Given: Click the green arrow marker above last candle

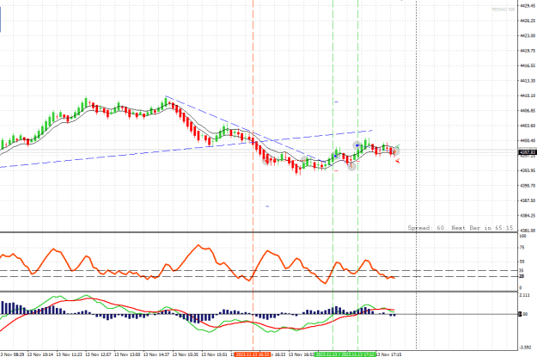Looking at the screenshot, I should (398, 146).
